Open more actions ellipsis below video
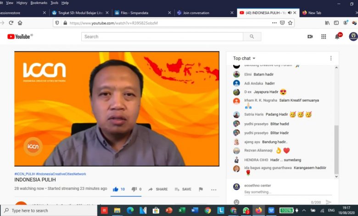Viewport: 358px width, 216px height. tap(214, 190)
